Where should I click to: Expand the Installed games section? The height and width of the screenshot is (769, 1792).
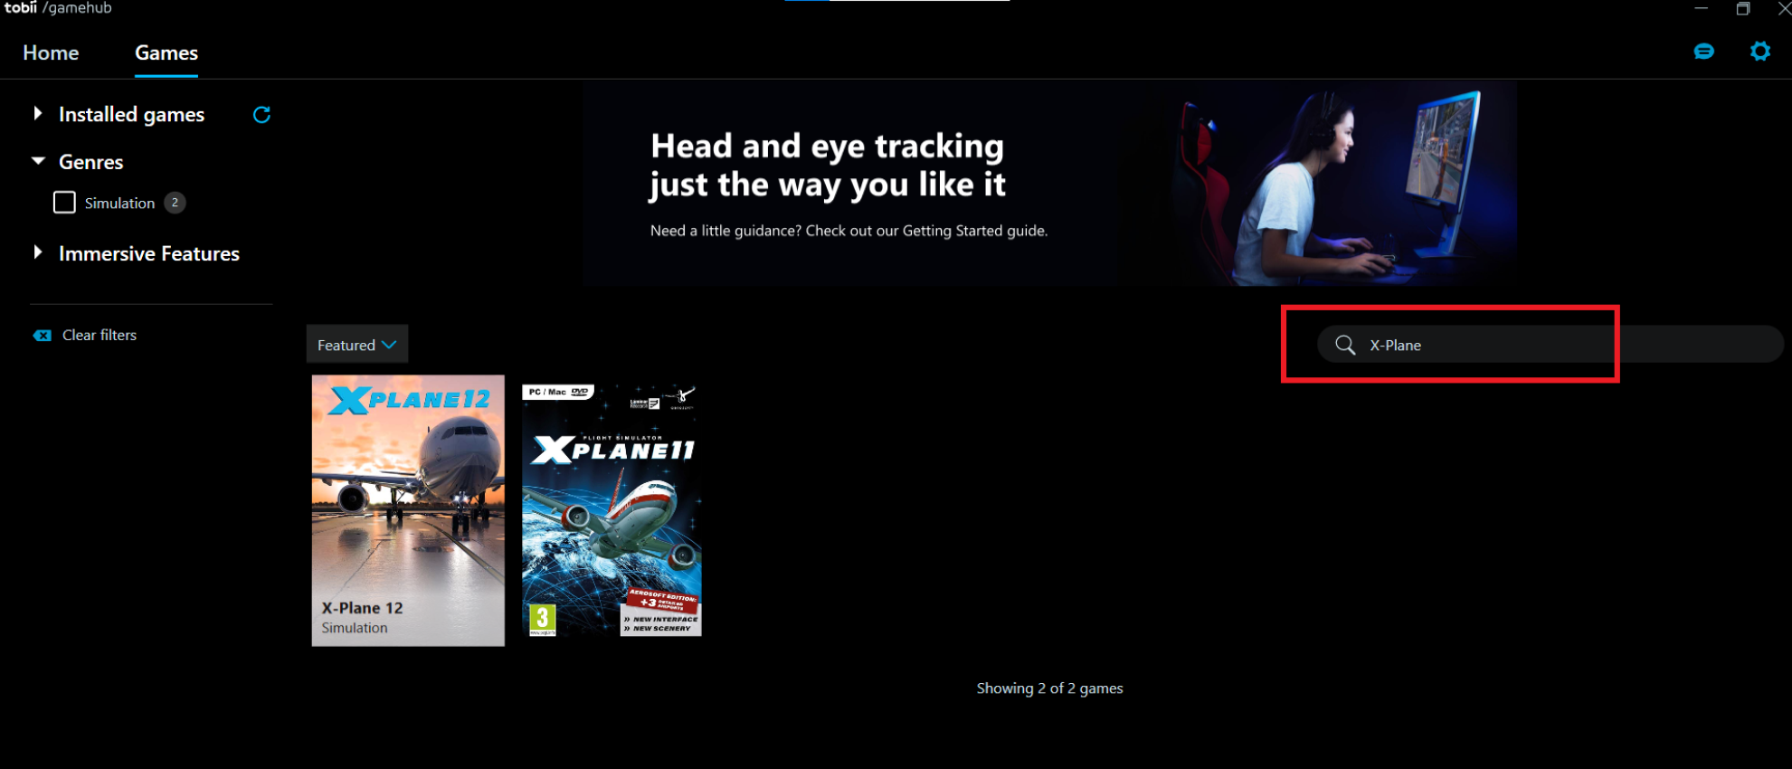(38, 114)
